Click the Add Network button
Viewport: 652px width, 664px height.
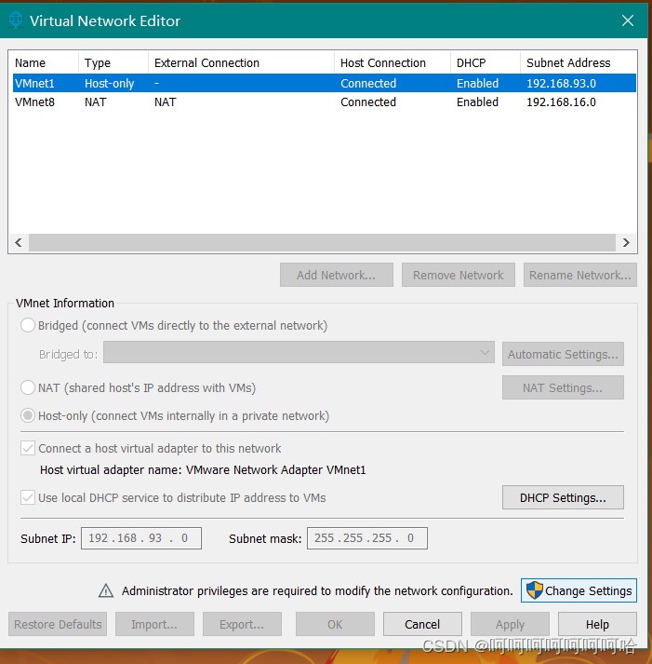pos(337,275)
